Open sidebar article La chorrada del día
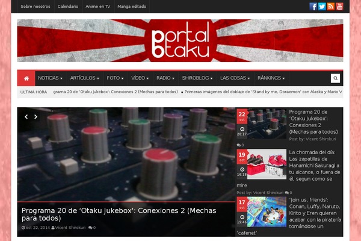Viewport: 361px width, 241px height. (315, 166)
